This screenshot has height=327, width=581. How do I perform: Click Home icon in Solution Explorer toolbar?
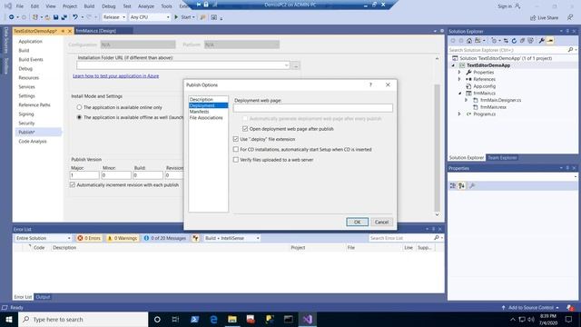coord(469,41)
